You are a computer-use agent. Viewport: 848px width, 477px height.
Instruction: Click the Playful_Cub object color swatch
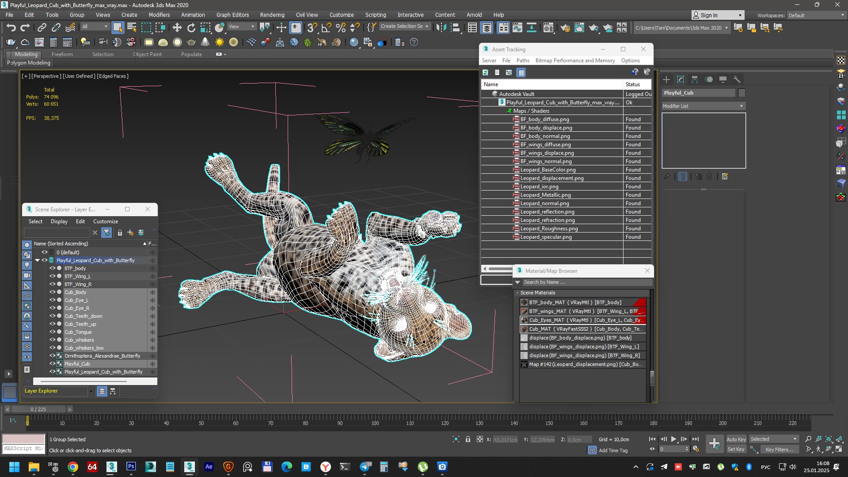(x=742, y=93)
